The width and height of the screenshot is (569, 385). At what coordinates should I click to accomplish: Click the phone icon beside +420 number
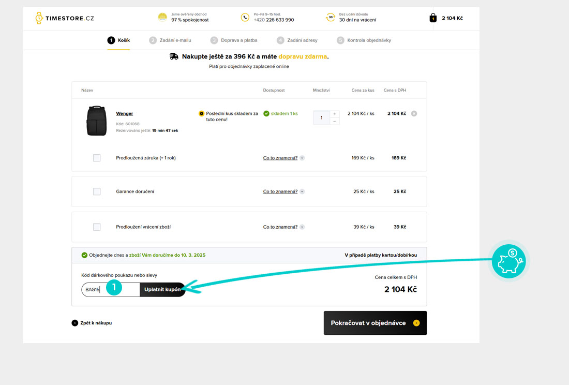[x=245, y=17]
